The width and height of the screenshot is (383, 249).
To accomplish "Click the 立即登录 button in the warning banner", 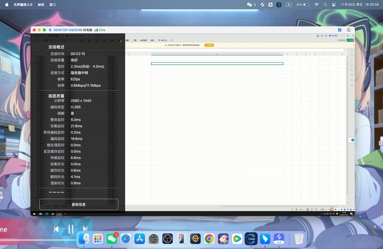I will point(209,45).
